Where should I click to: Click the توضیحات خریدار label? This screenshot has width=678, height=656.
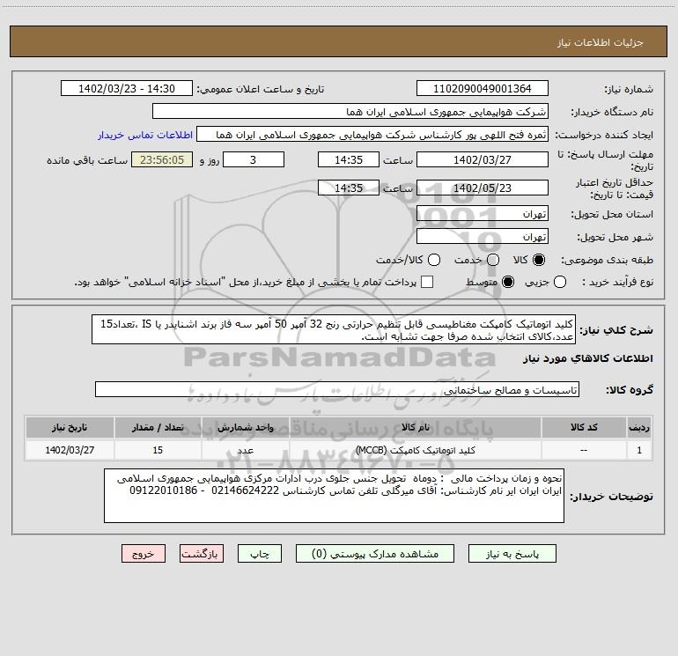pyautogui.click(x=611, y=497)
